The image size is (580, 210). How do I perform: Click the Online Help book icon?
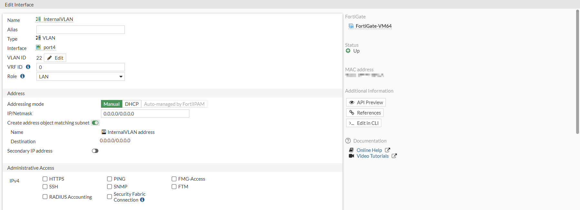[351, 150]
